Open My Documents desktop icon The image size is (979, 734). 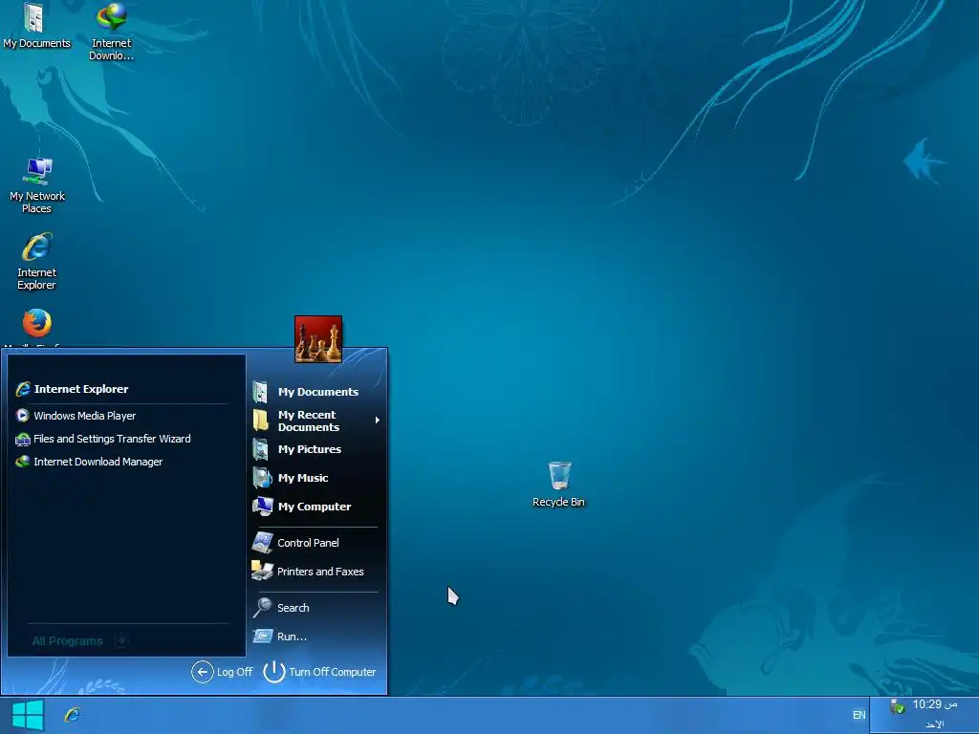pyautogui.click(x=35, y=25)
